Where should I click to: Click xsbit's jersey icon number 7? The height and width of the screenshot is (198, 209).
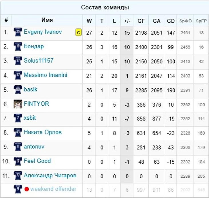(x=18, y=118)
